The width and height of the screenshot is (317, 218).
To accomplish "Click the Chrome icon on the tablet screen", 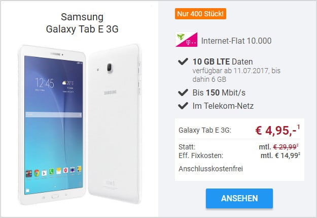I will [37, 173].
